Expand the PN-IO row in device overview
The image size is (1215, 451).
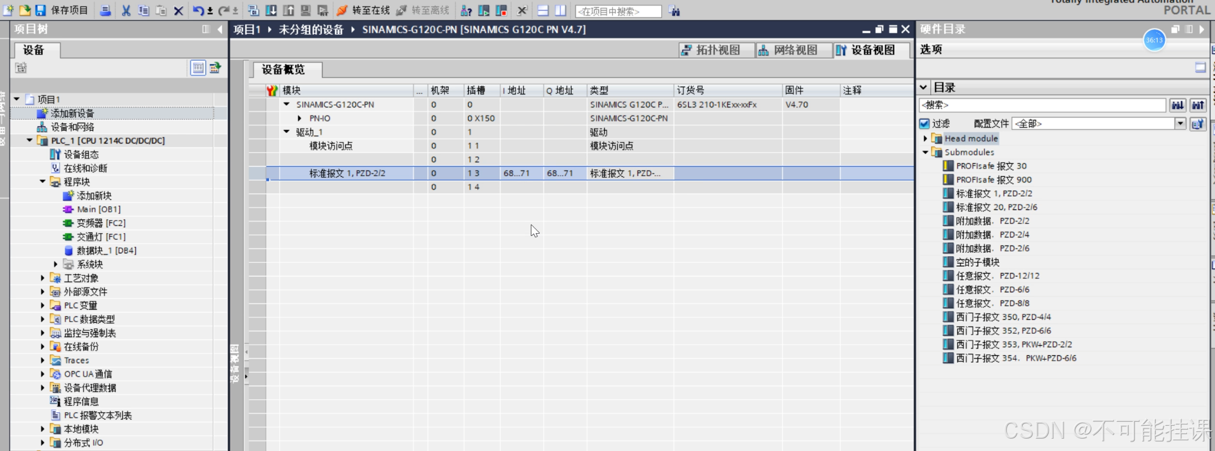pyautogui.click(x=300, y=118)
